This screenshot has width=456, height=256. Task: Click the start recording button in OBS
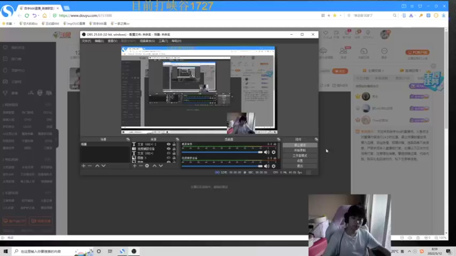pyautogui.click(x=300, y=150)
